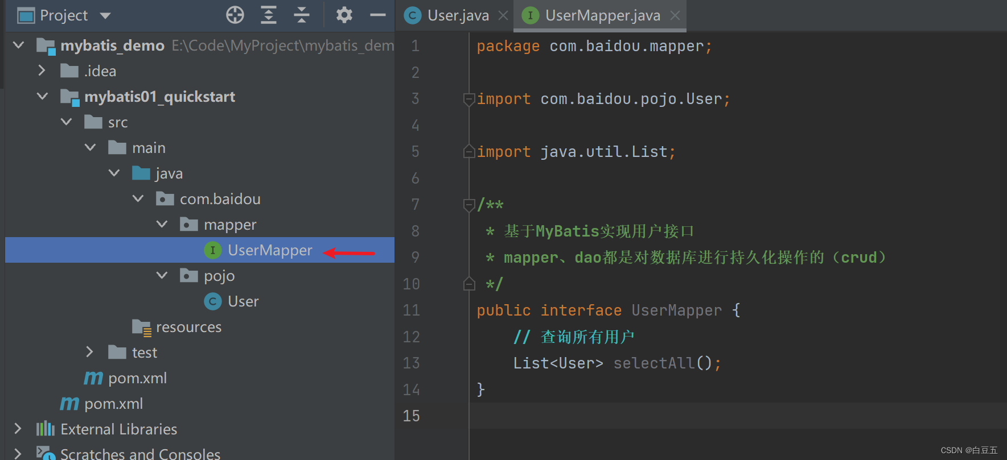Image resolution: width=1007 pixels, height=460 pixels.
Task: Click the Expand All icon in Project toolbar
Action: [268, 15]
